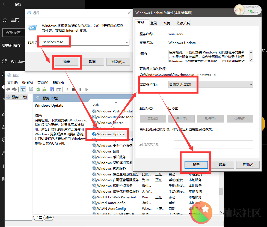
Task: Click the 启动参数(M) input field
Action: (213, 144)
